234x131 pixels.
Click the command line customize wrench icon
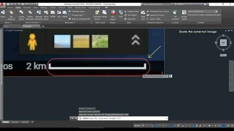76,118
